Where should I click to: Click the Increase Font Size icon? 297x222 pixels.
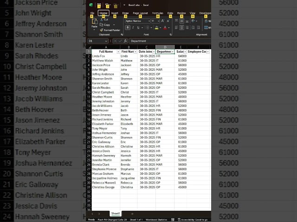click(162, 21)
